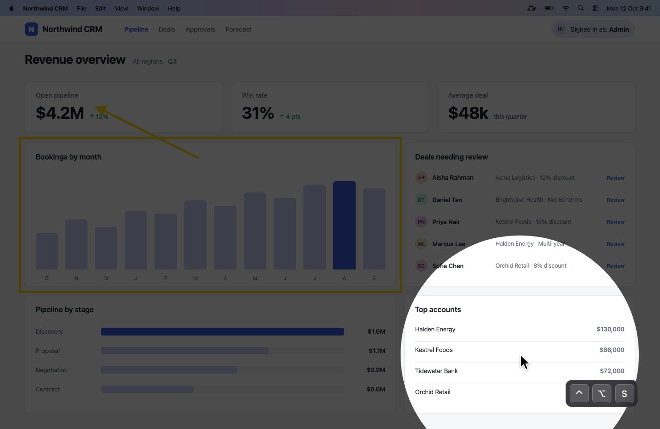Image resolution: width=660 pixels, height=429 pixels.
Task: Open the Help menu
Action: pos(174,8)
